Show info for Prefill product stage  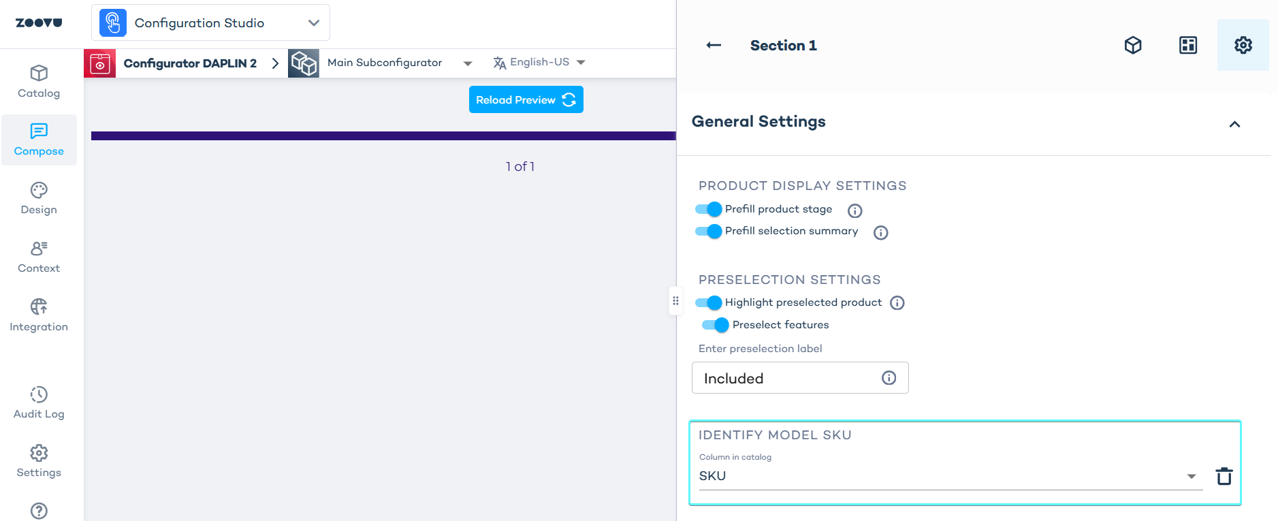click(855, 211)
